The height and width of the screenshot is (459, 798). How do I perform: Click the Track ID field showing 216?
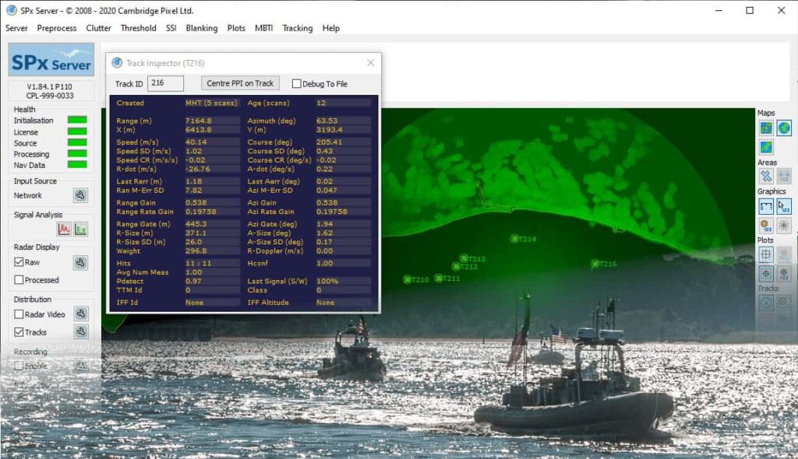point(165,83)
